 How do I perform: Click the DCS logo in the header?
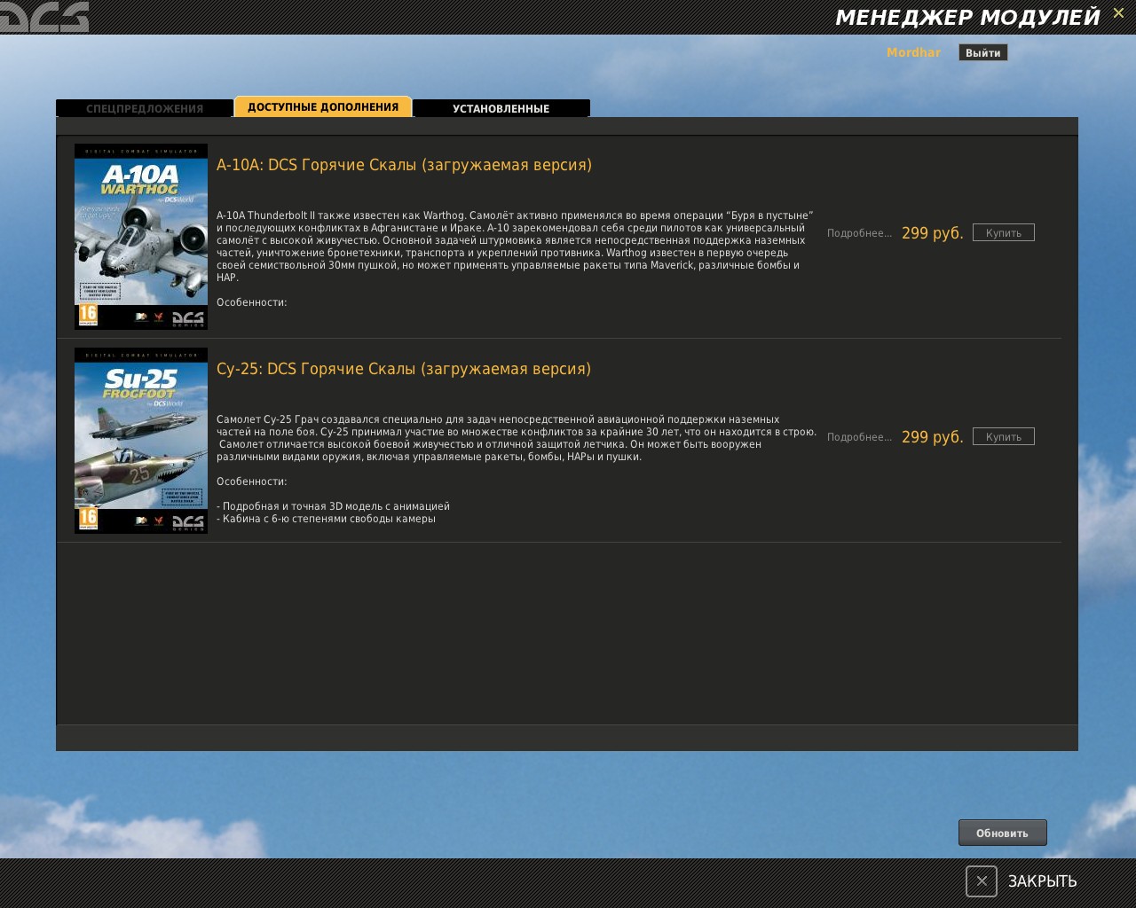[45, 17]
